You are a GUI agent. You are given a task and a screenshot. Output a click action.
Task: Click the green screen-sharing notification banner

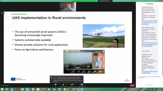tap(84, 1)
